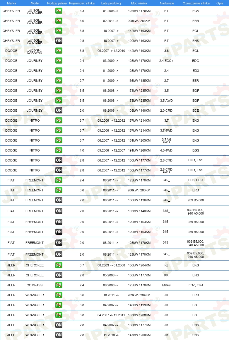Select production date 02.2011 ->
Screen dimensions: 229x340
(x=111, y=21)
